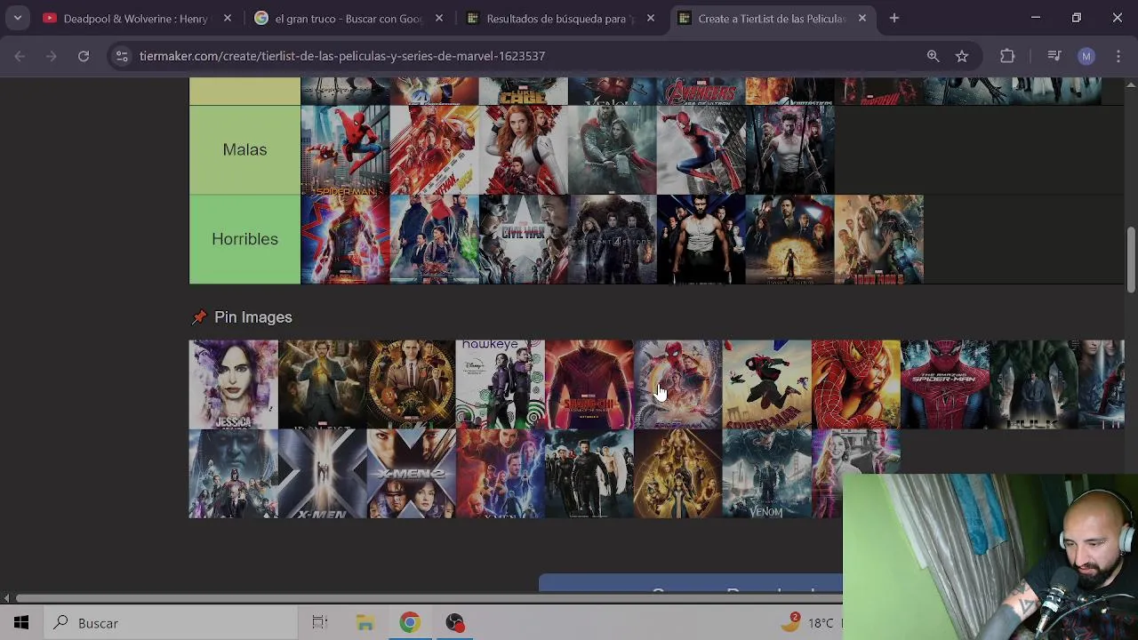Click the page vertical scrollbar
The height and width of the screenshot is (640, 1138).
1131,259
